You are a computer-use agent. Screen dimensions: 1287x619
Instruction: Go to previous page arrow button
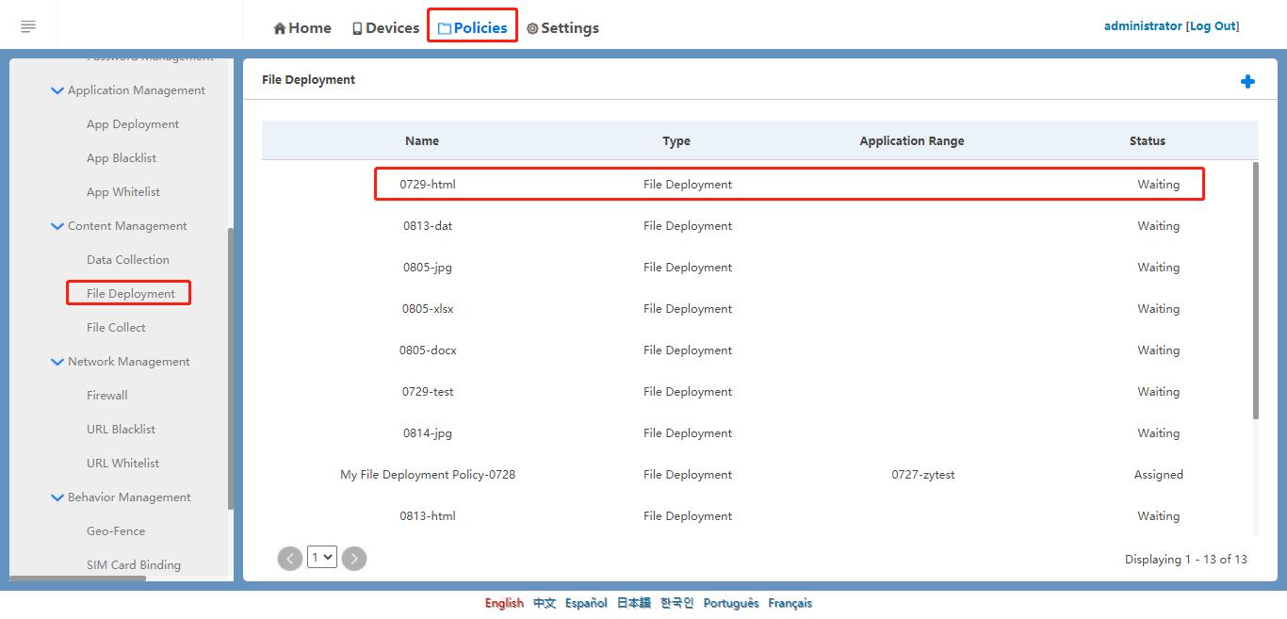pyautogui.click(x=290, y=559)
